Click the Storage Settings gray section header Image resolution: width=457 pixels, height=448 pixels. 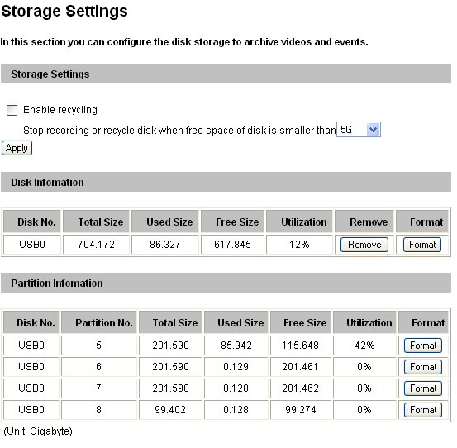(226, 74)
